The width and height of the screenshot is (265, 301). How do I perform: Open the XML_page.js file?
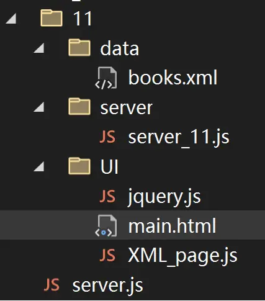[x=182, y=256]
